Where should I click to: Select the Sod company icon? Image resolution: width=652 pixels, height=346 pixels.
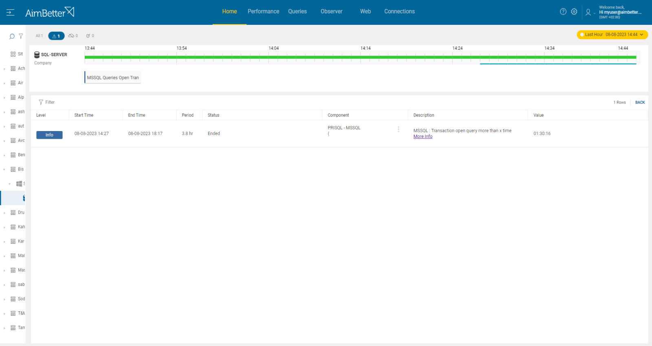[13, 299]
